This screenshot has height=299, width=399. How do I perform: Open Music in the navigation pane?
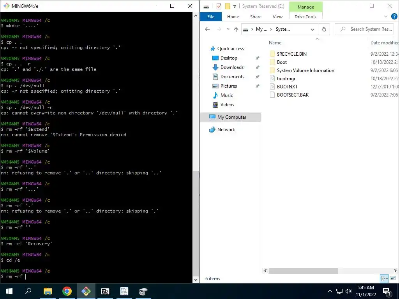point(226,95)
